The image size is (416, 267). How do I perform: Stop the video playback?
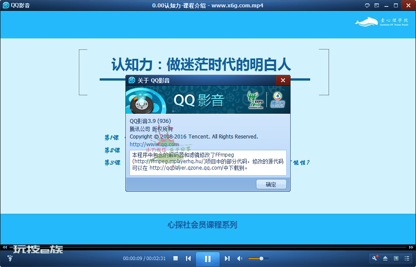(x=176, y=258)
